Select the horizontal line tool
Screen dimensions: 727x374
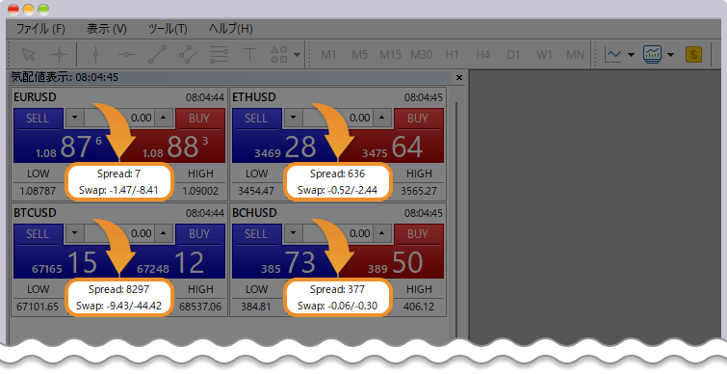126,55
